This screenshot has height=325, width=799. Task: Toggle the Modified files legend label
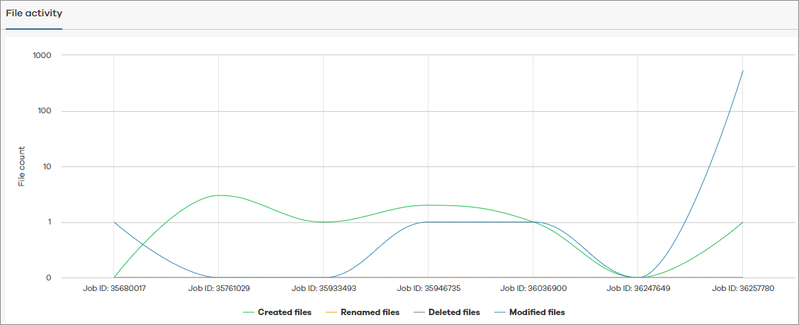(x=537, y=312)
